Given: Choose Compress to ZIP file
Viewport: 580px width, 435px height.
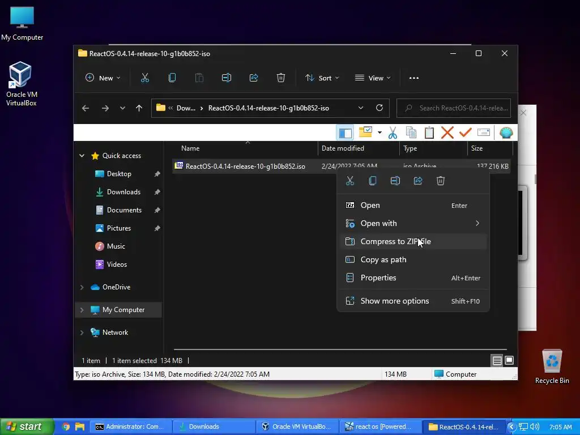Looking at the screenshot, I should [x=413, y=241].
